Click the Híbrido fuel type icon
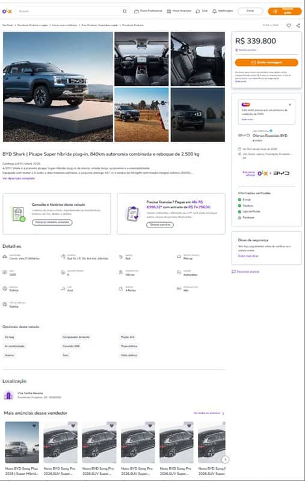 click(121, 272)
